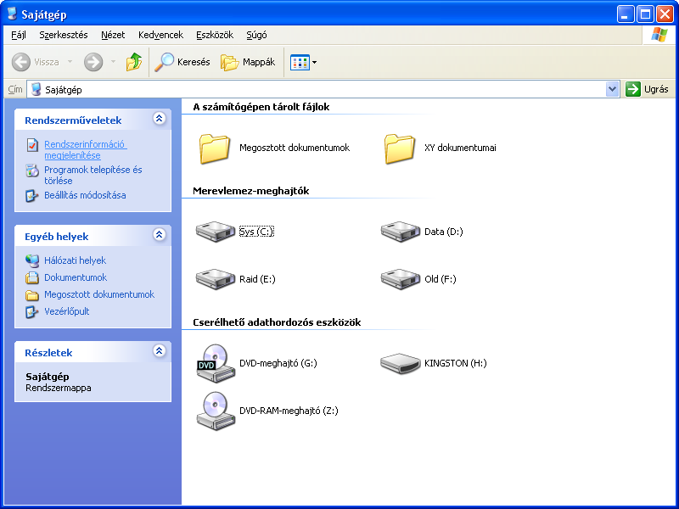Go up one folder level icon
Image resolution: width=679 pixels, height=509 pixels.
tap(134, 62)
